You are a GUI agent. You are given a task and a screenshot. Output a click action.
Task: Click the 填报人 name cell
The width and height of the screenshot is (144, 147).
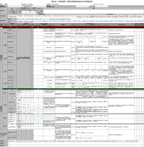(4, 4)
